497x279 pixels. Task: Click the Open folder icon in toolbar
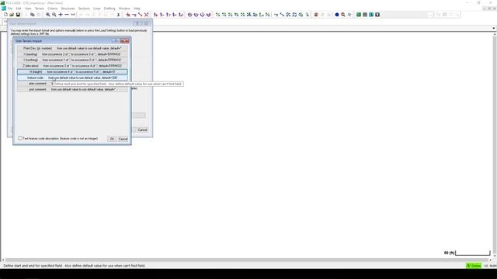[12, 15]
